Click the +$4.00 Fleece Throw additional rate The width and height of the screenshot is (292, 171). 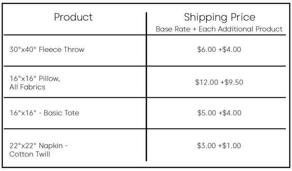tap(230, 50)
